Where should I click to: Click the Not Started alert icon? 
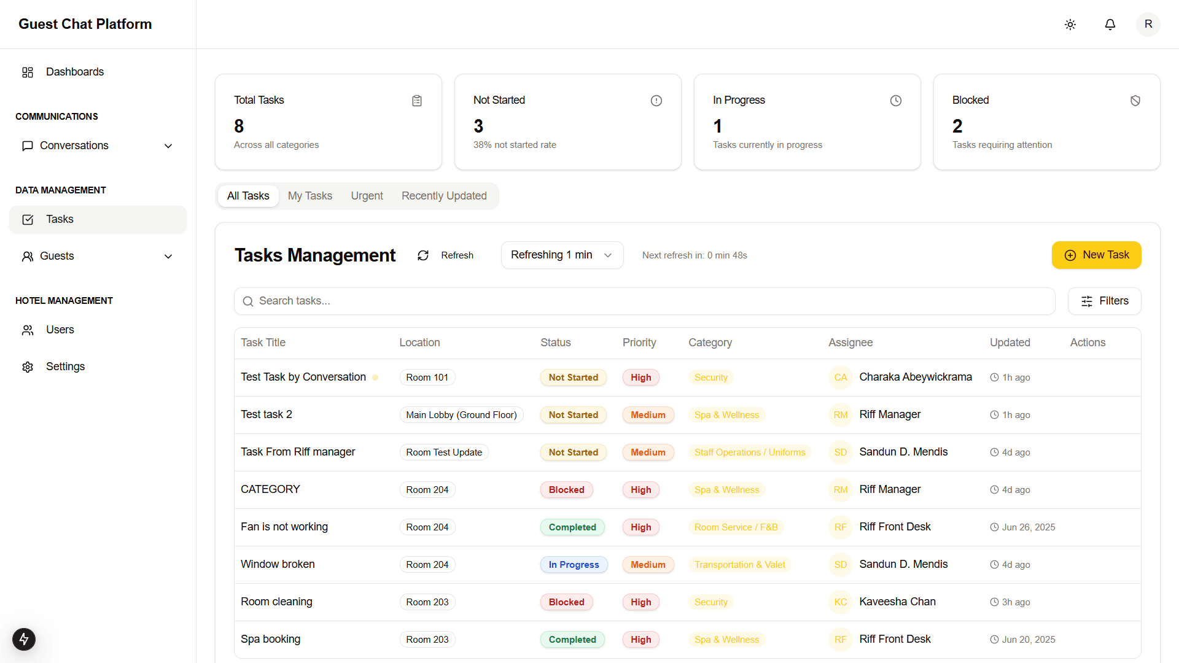pyautogui.click(x=656, y=101)
